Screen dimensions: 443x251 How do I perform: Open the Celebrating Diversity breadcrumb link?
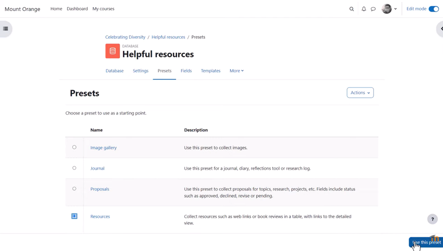pyautogui.click(x=125, y=37)
